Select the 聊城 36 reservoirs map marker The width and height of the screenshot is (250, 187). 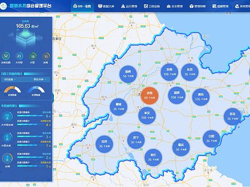pos(119,107)
